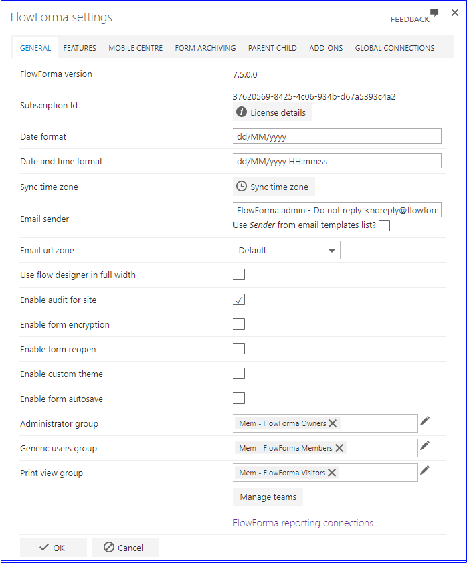Click the Feedback speech bubble icon
Screen dimensions: 467x563
[434, 13]
